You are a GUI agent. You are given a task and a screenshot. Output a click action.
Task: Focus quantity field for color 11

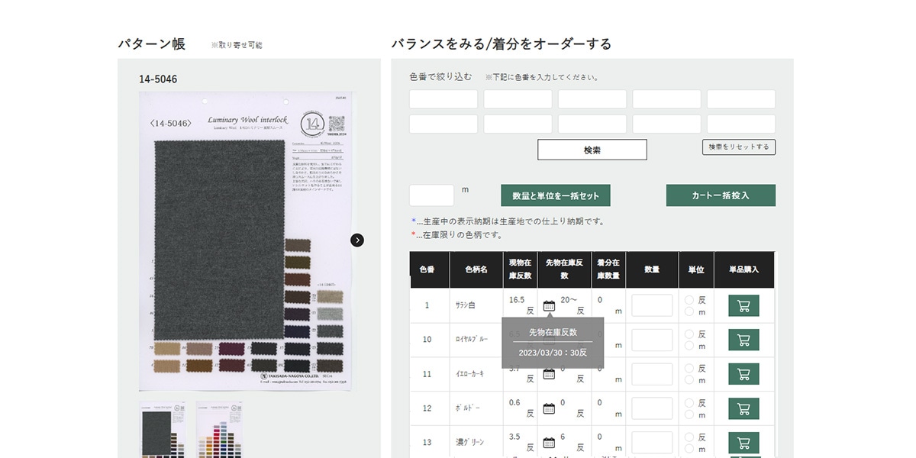coord(652,374)
